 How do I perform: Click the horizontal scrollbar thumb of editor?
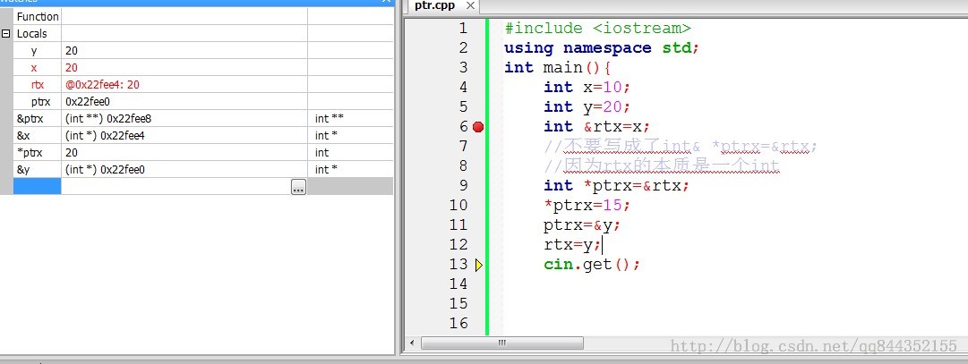click(x=501, y=343)
